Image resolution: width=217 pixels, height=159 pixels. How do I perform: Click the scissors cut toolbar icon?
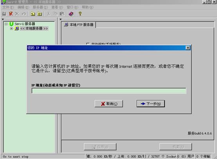coord(49,14)
